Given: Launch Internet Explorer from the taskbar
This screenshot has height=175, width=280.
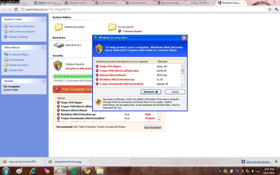Looking at the screenshot, I should point(33,171).
